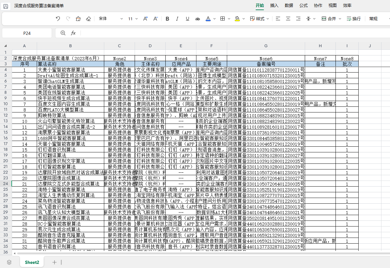Click the vertical alignment icon
Screen dimensions: 390x268
[x=308, y=19]
